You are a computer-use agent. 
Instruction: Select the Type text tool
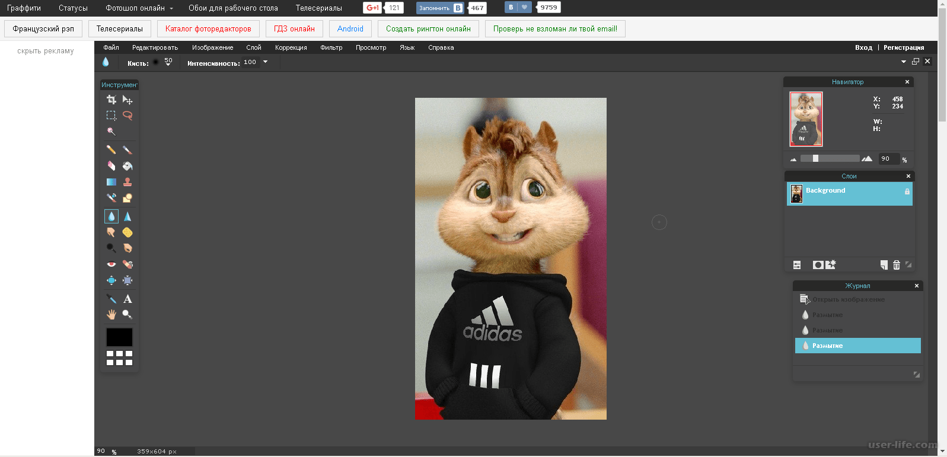[x=127, y=299]
